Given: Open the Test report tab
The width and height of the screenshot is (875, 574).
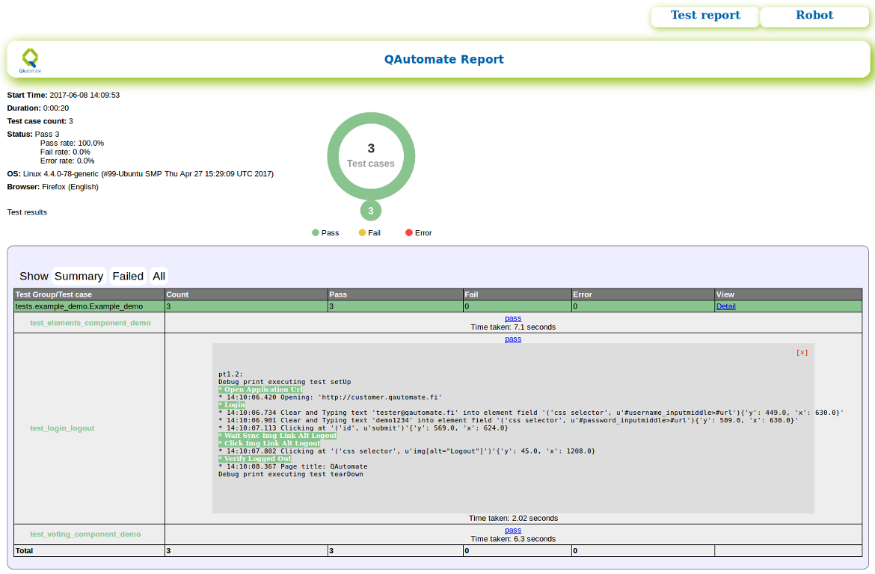Looking at the screenshot, I should pos(704,16).
